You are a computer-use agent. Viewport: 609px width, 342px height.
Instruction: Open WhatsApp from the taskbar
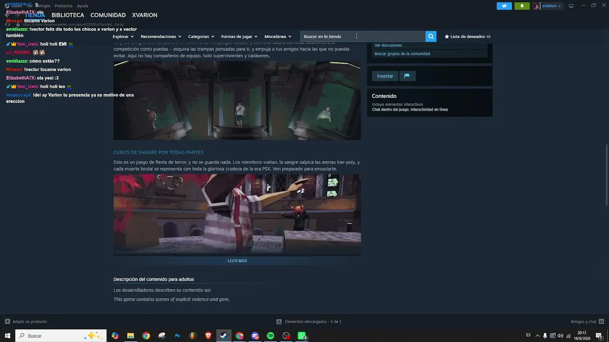(302, 336)
